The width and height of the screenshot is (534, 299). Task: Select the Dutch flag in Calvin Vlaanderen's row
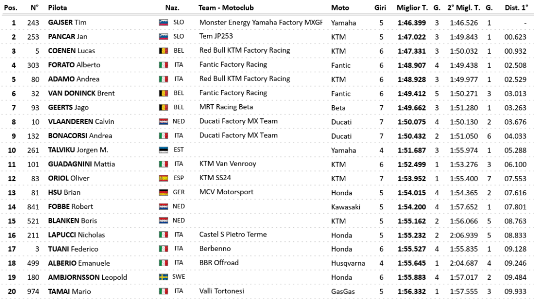click(163, 121)
